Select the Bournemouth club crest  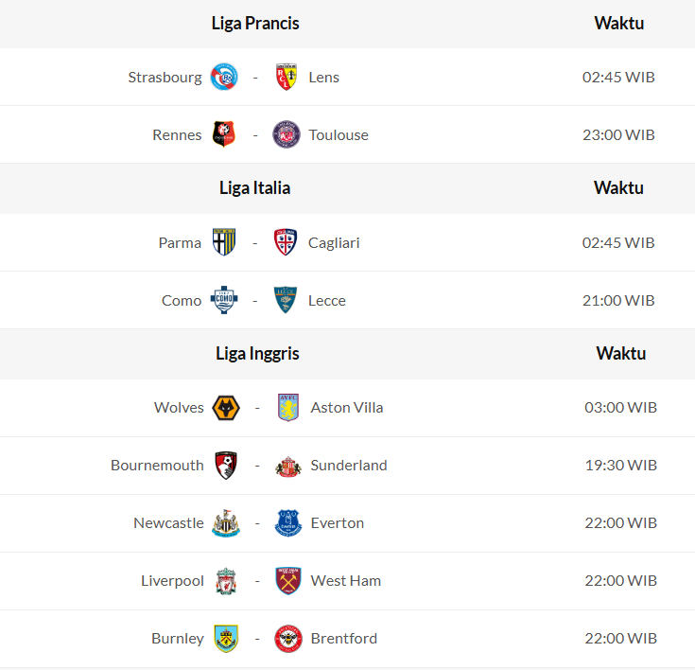click(x=226, y=466)
